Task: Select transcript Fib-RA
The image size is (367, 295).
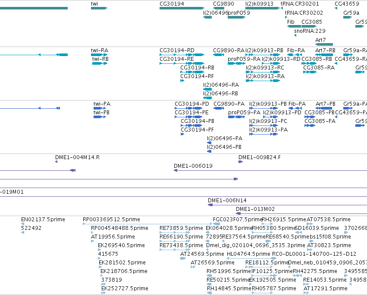Action: [x=296, y=50]
